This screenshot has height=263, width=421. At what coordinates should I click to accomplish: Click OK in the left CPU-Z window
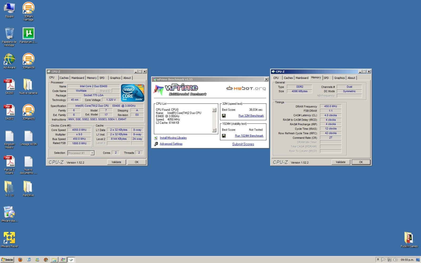(137, 162)
